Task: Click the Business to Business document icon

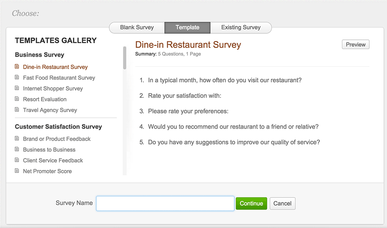Action: point(17,149)
